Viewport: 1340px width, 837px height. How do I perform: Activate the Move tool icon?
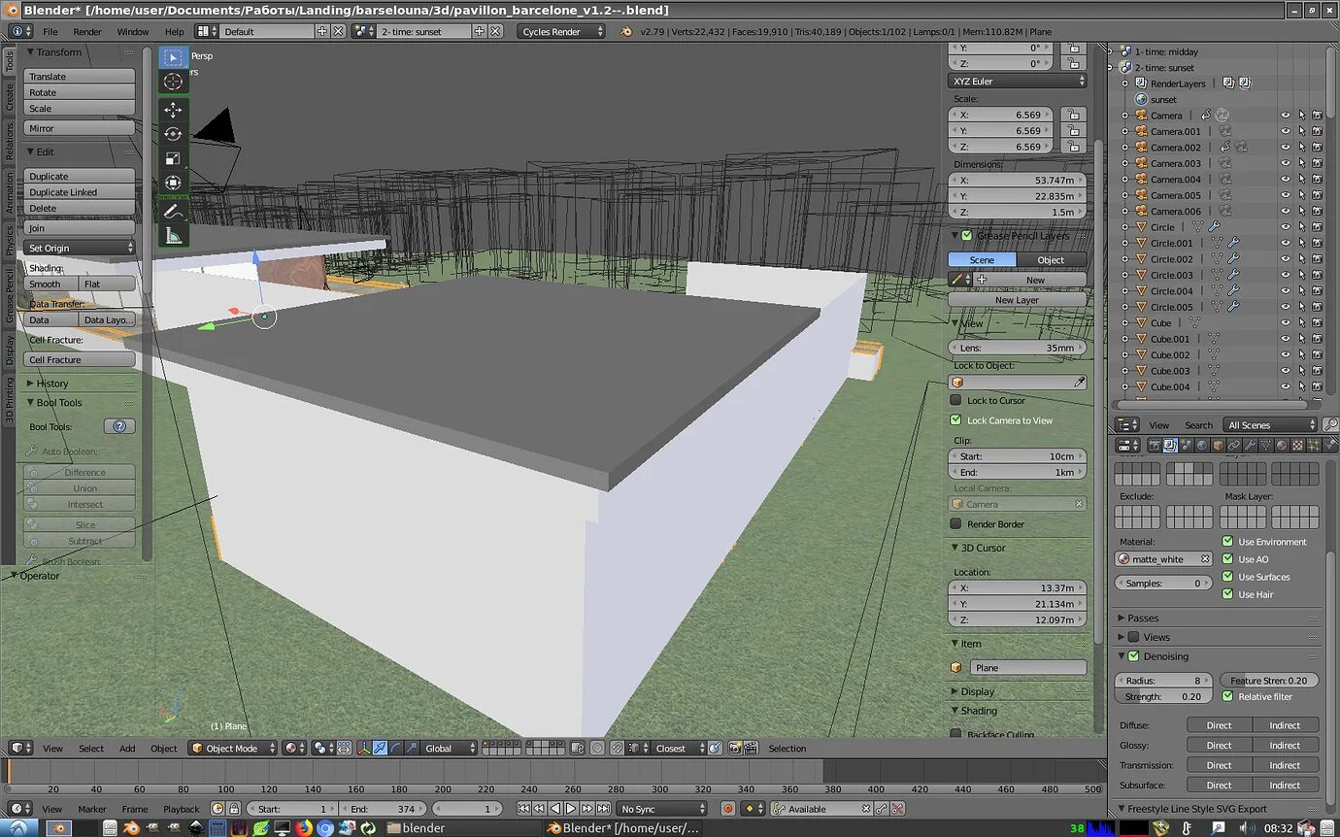coord(173,110)
